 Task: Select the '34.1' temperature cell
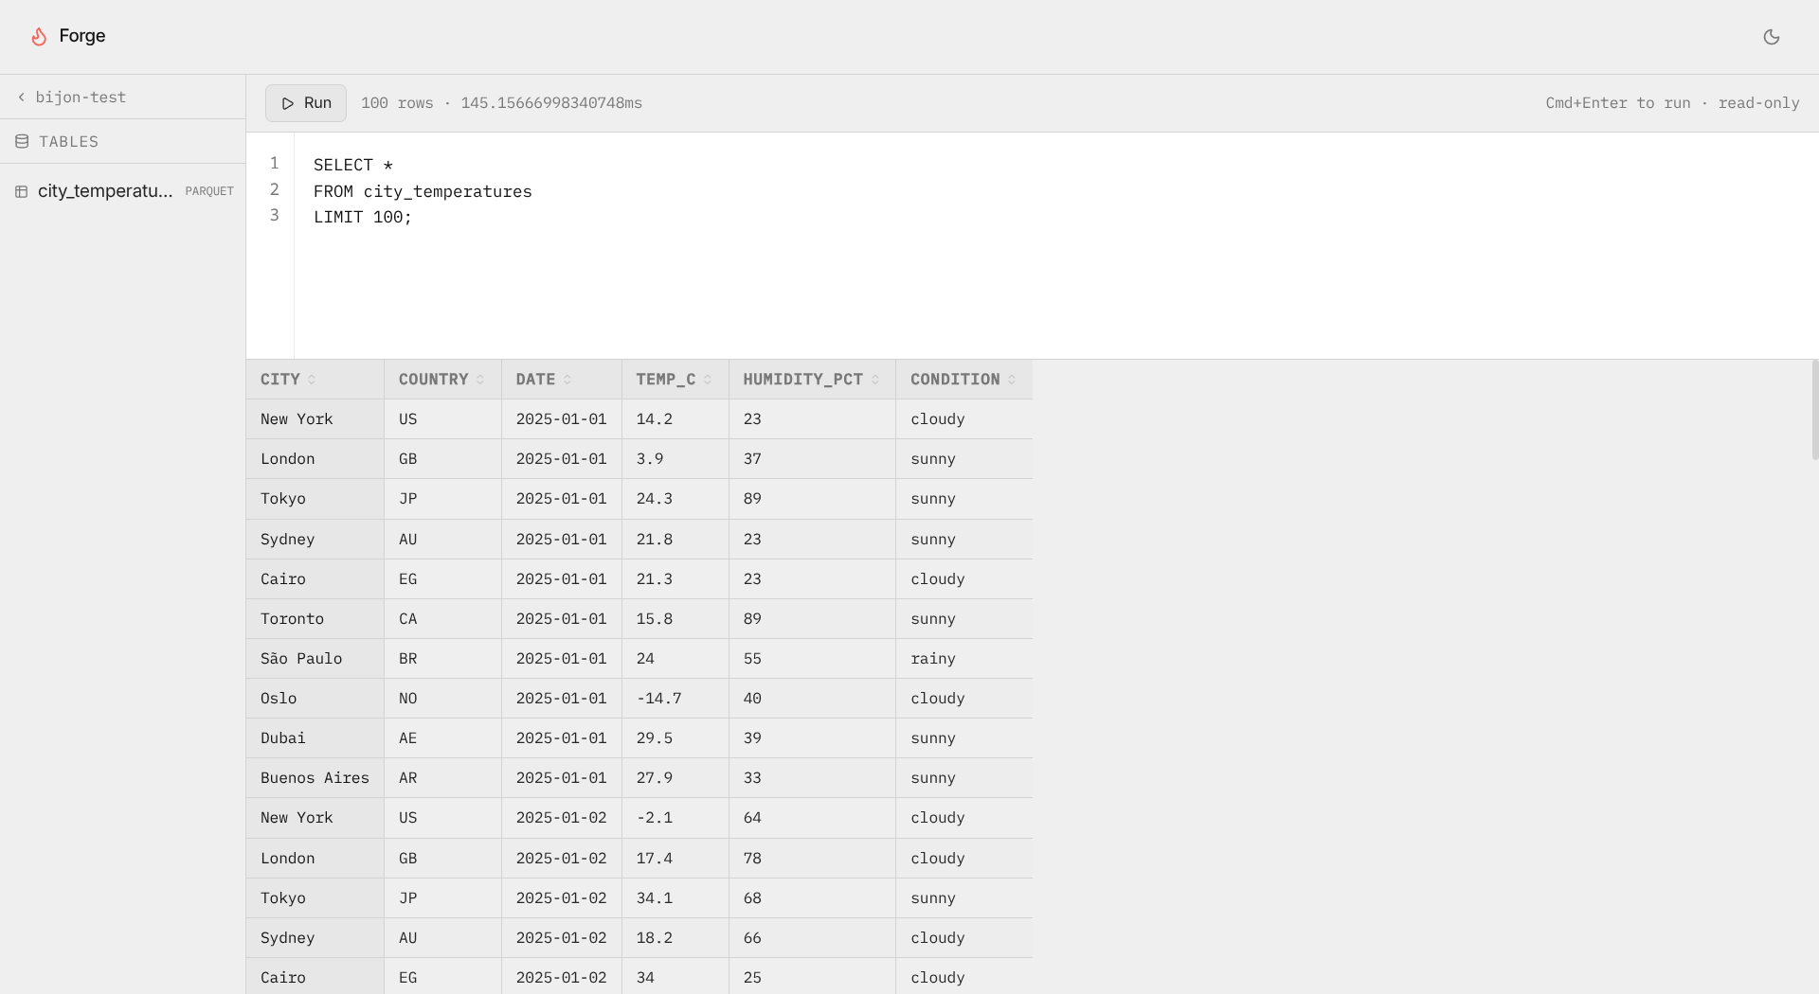pyautogui.click(x=675, y=898)
